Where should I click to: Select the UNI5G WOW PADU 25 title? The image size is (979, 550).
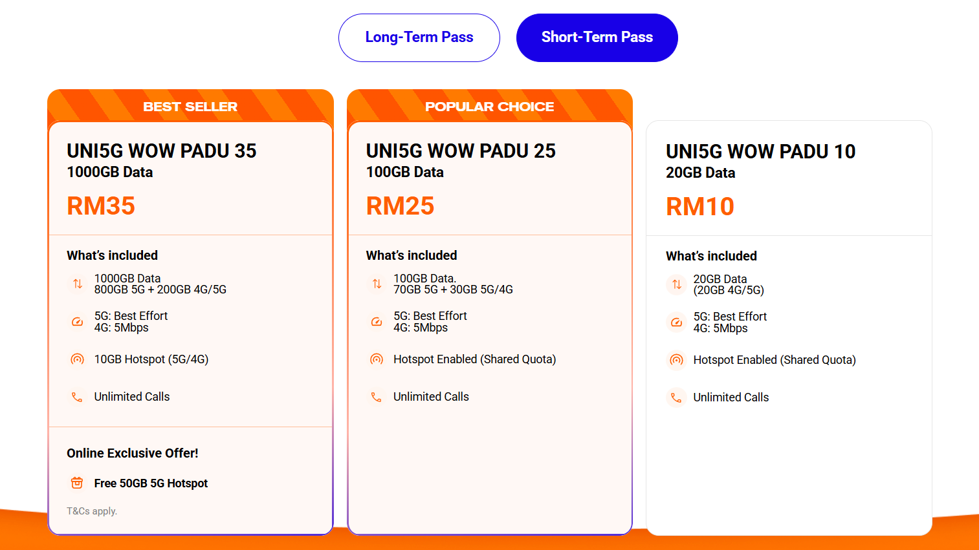(461, 151)
